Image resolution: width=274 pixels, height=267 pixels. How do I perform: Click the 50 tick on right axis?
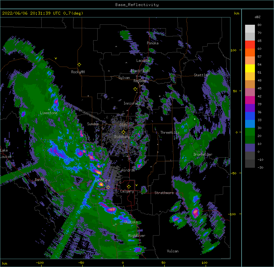(x=235, y=91)
